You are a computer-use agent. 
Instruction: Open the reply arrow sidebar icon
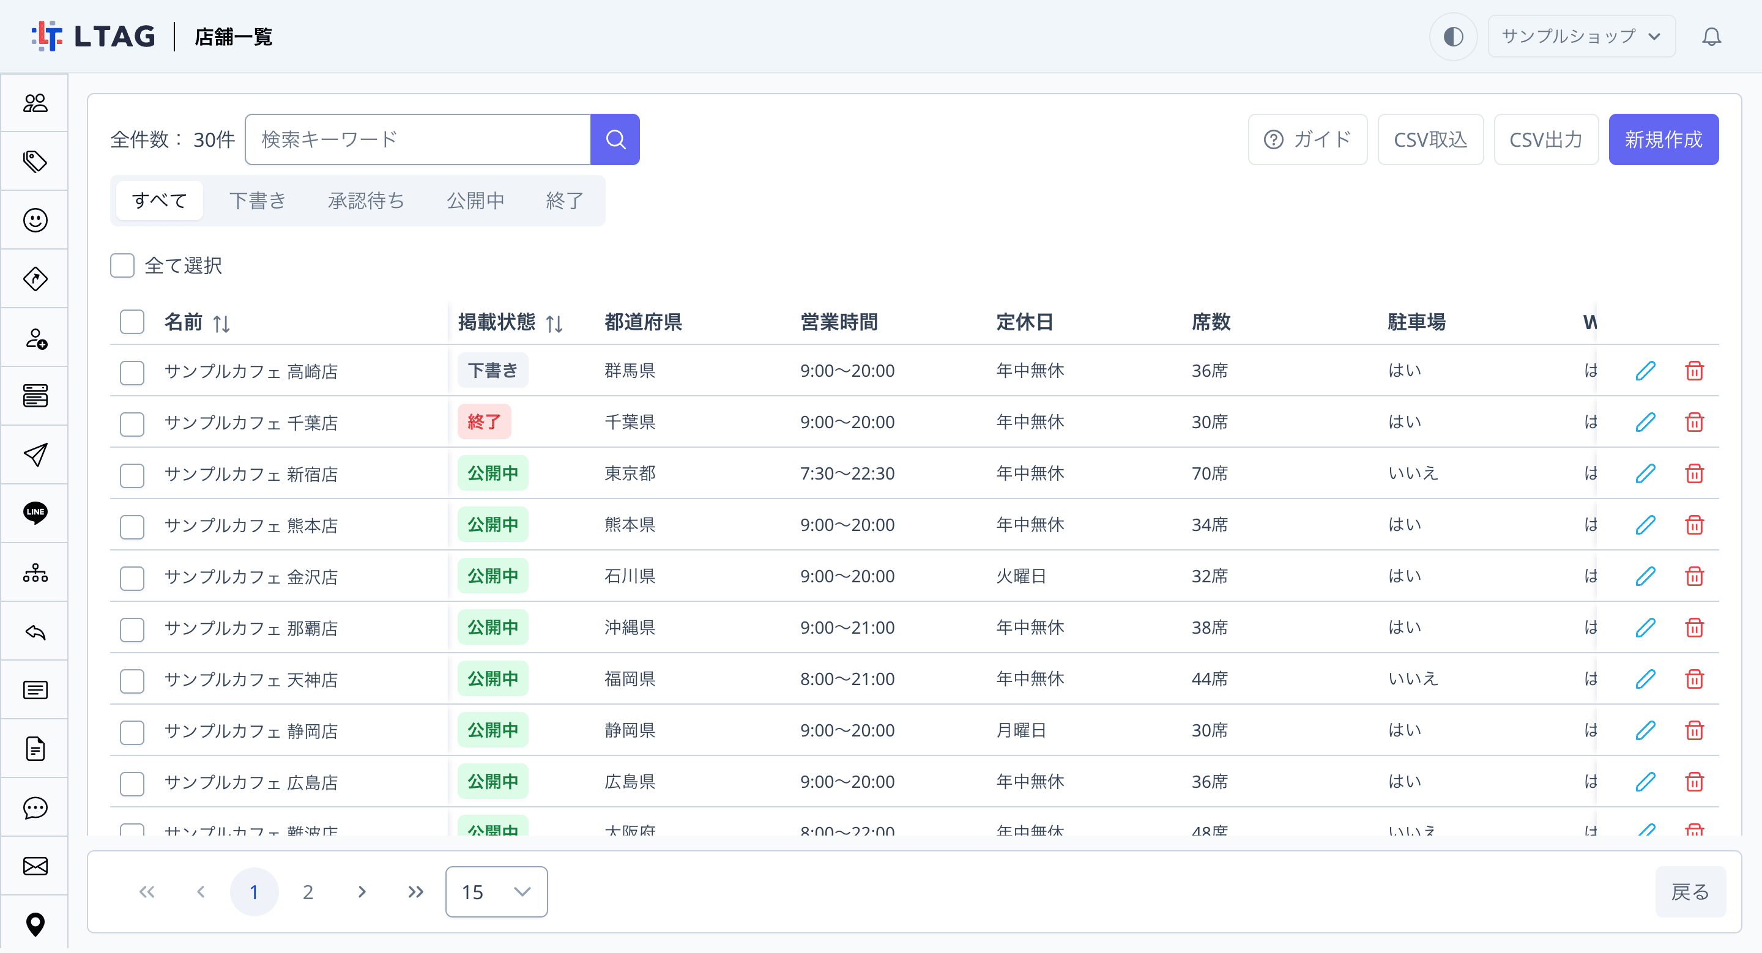(x=35, y=632)
